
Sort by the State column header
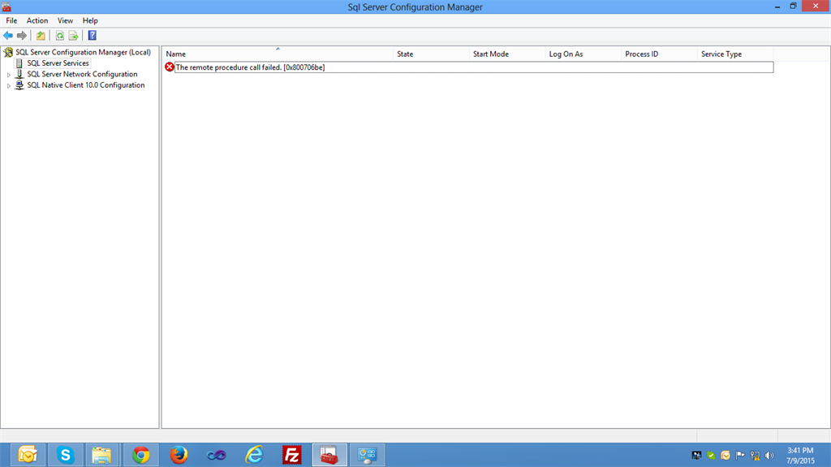pyautogui.click(x=431, y=54)
